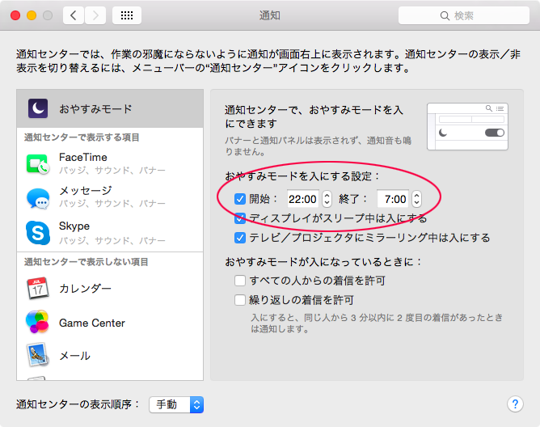540x427 pixels.
Task: Click the 22:00 start time field
Action: click(303, 199)
